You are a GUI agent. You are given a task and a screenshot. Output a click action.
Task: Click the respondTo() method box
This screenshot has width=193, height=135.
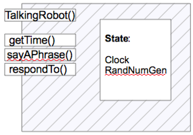click(x=40, y=69)
